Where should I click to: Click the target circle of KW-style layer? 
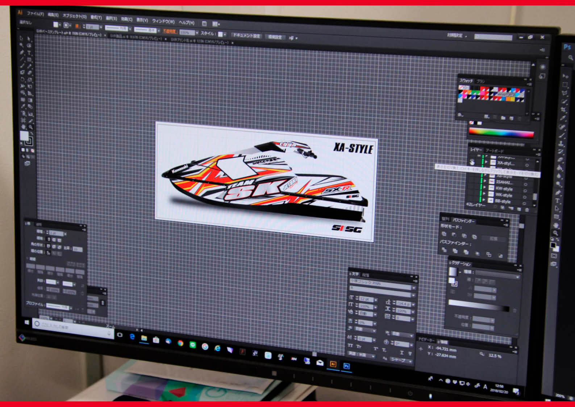point(526,191)
